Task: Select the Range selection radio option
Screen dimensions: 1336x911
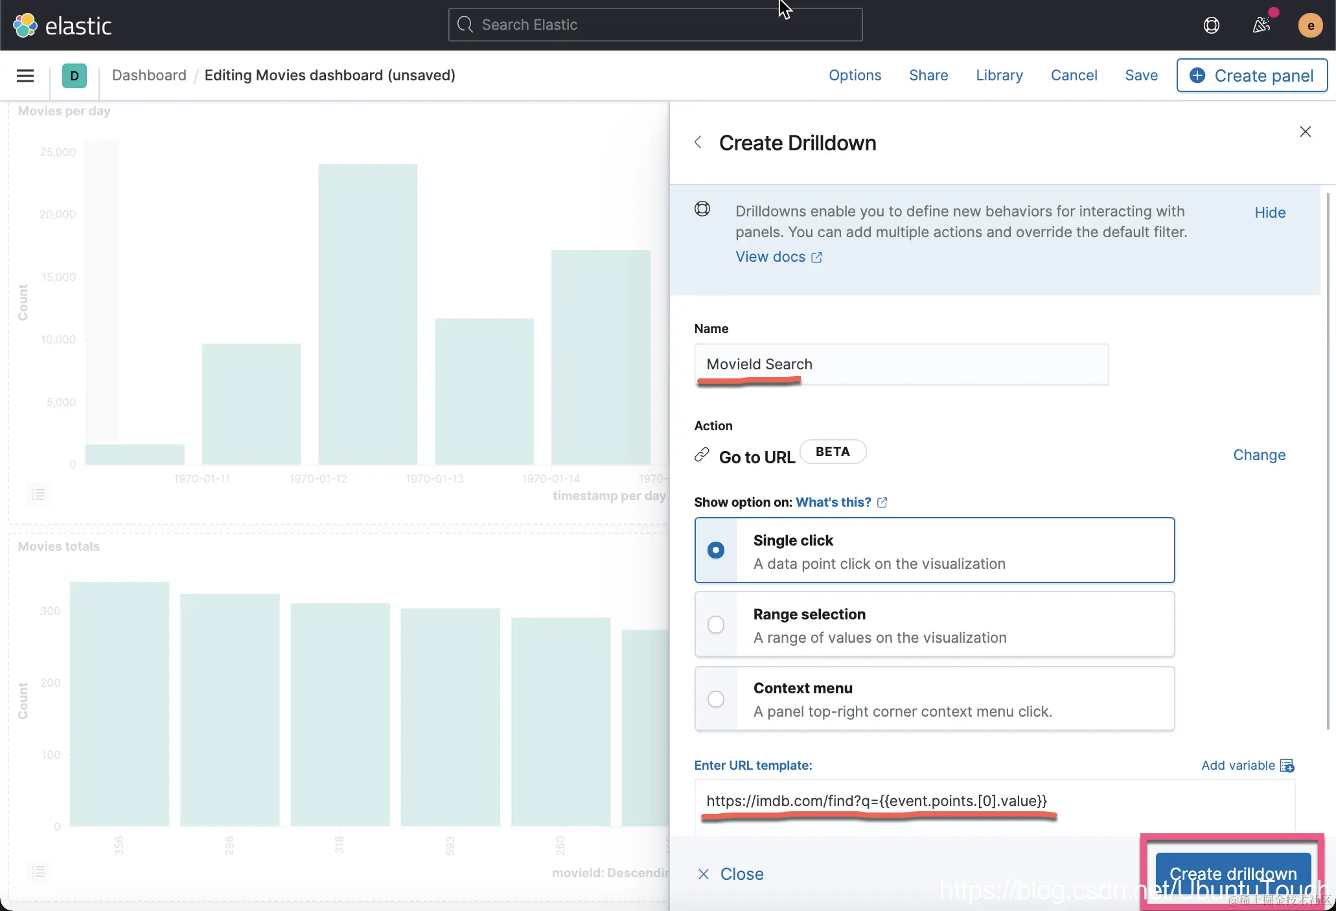Action: (x=716, y=625)
